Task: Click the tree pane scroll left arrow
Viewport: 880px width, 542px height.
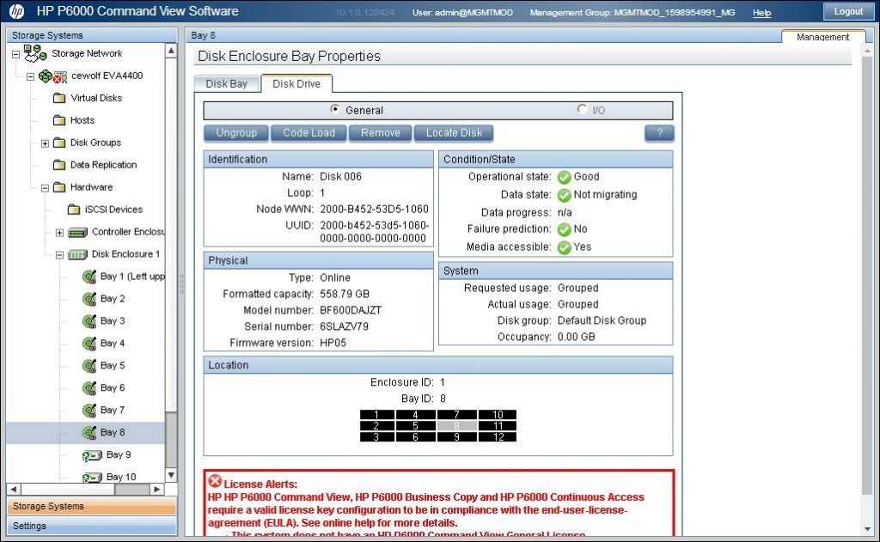Action: pyautogui.click(x=14, y=490)
